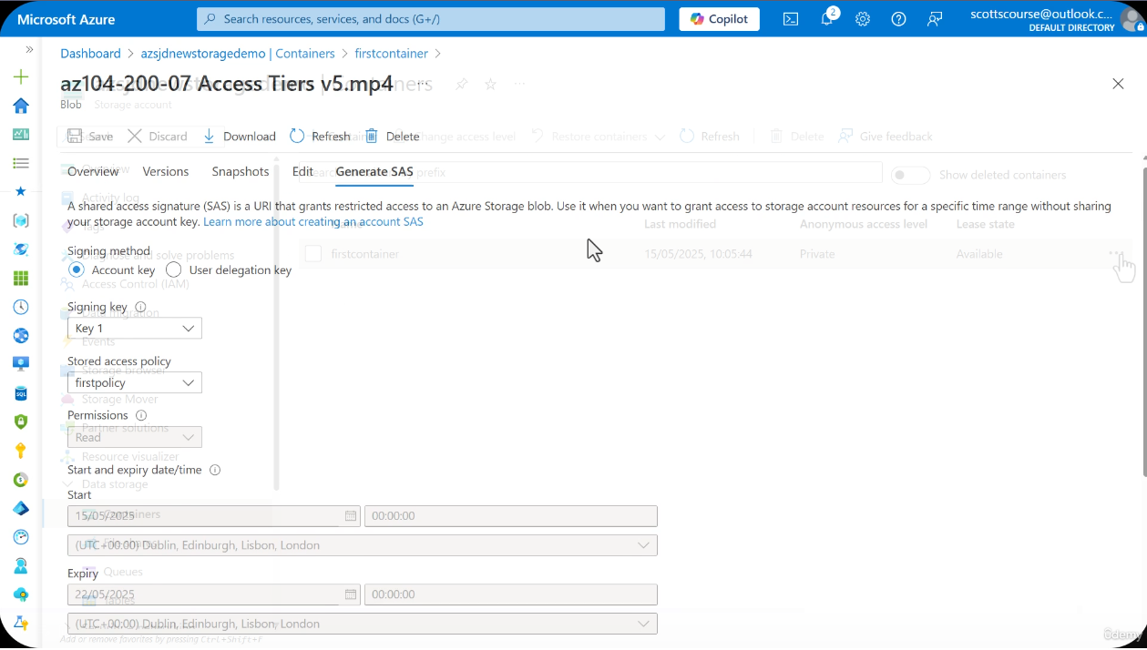Click the Home icon in the sidebar

21,106
